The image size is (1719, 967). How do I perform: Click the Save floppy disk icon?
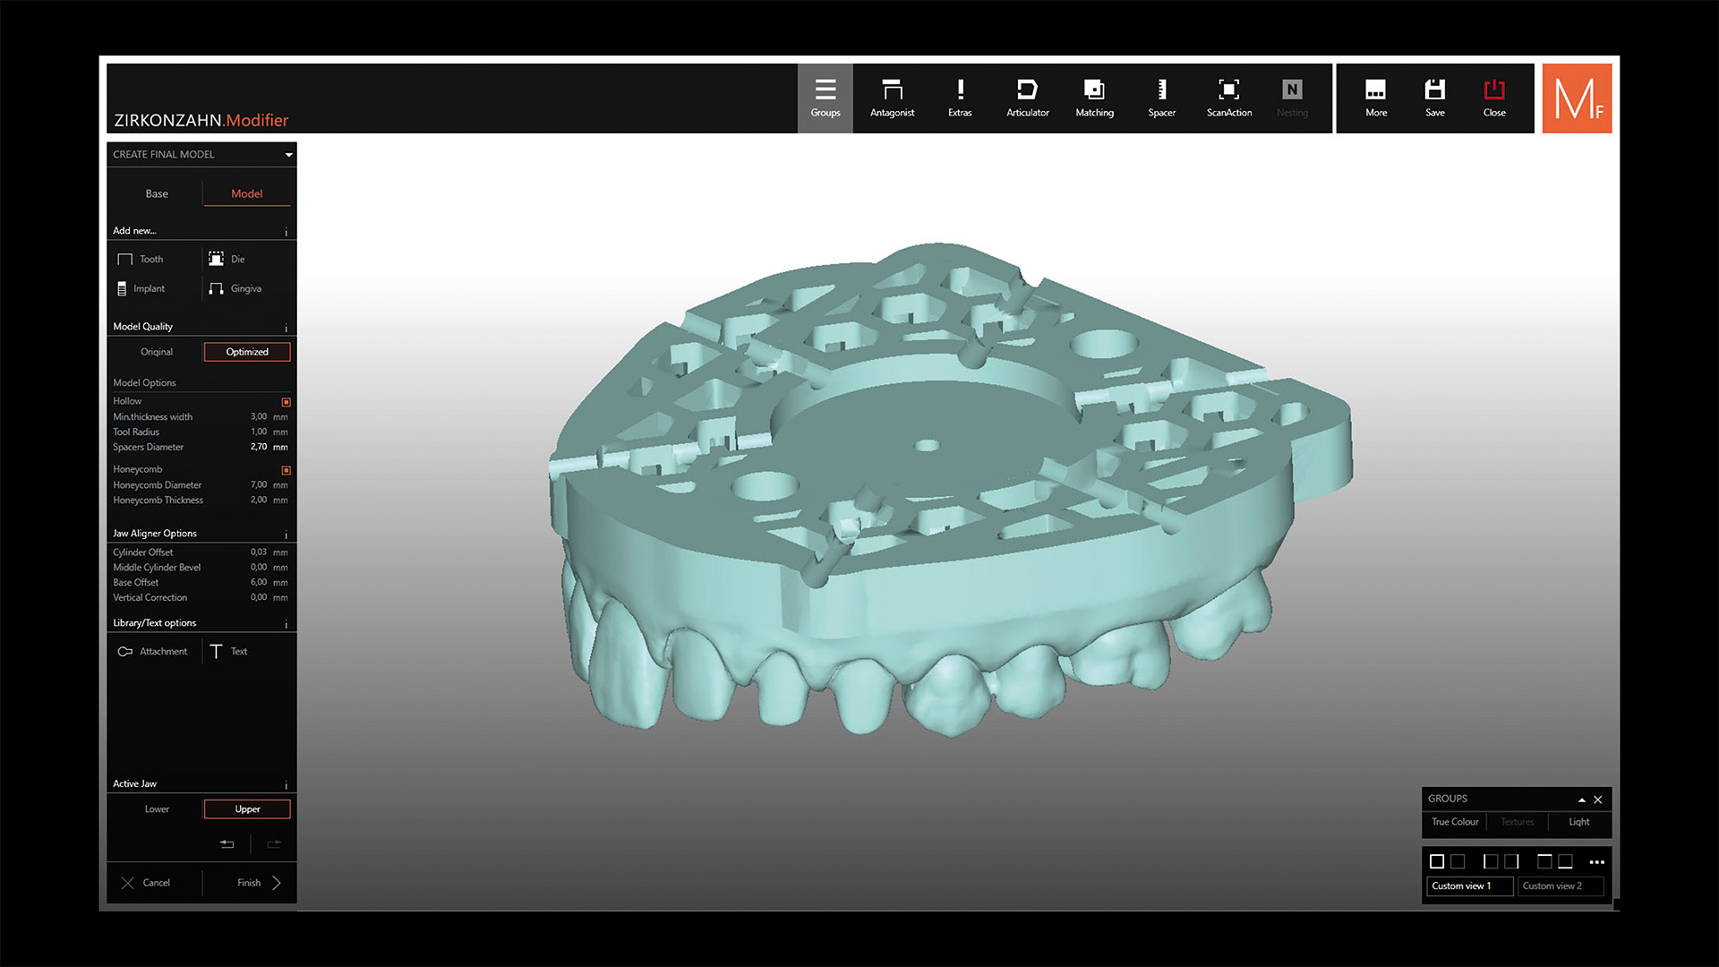click(1434, 90)
